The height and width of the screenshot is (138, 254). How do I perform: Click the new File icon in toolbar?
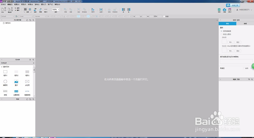(3, 9)
